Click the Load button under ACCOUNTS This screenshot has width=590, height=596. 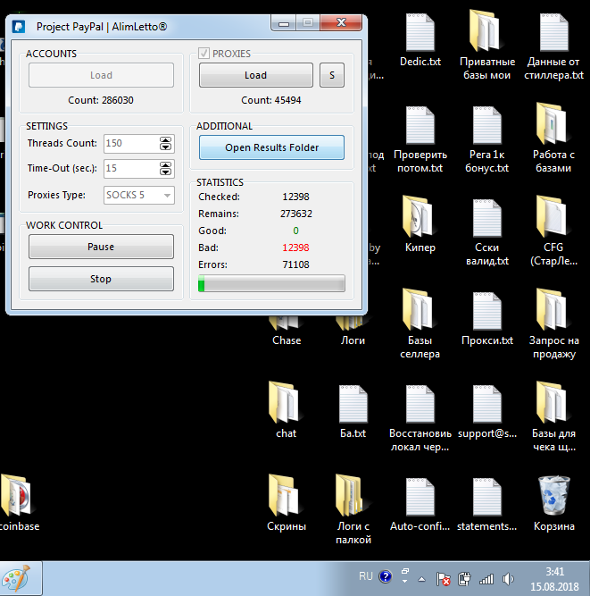[x=101, y=75]
